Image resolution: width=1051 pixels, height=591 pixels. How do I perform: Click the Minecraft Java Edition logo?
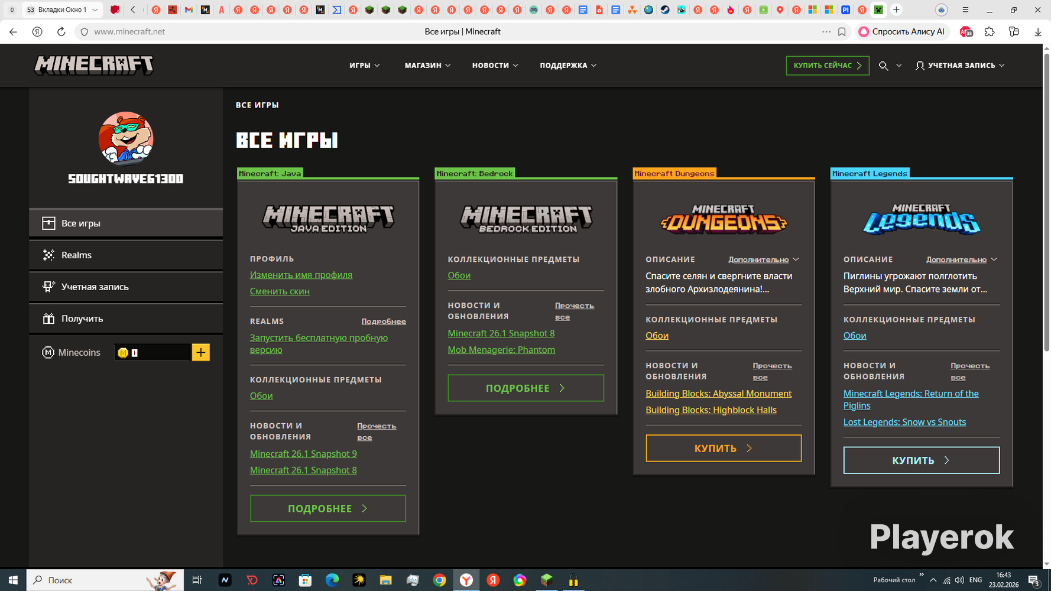(328, 219)
